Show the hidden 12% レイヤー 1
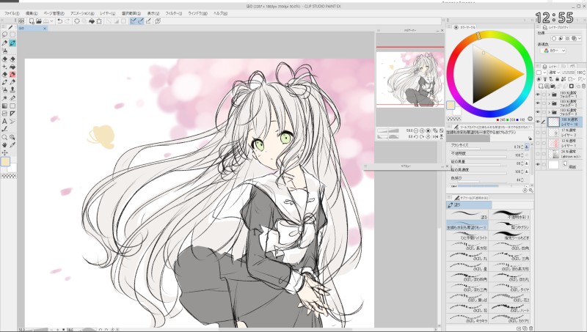587x332 pixels. coord(538,143)
